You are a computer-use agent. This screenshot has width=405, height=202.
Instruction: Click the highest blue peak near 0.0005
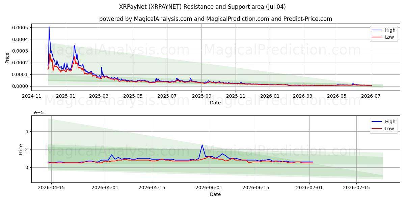tap(49, 27)
